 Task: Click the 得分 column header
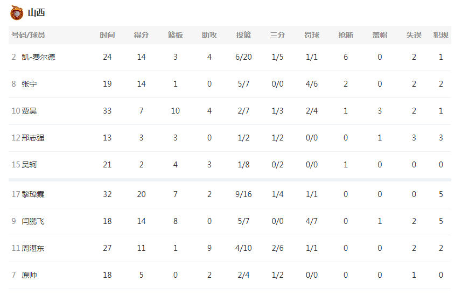141,35
